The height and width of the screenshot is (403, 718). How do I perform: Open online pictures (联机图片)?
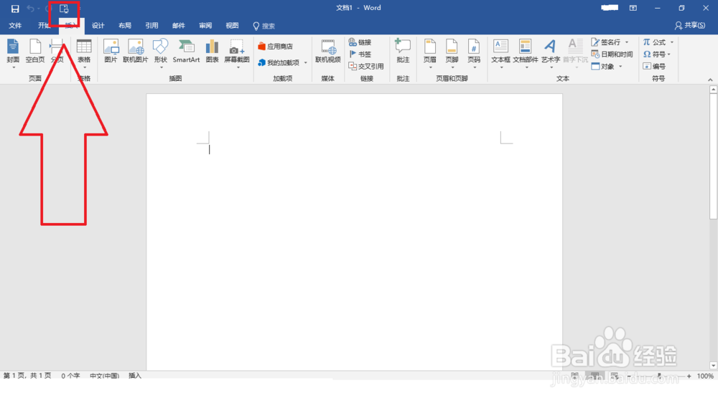coord(136,51)
